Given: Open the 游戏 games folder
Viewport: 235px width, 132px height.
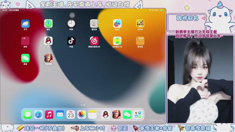Looking at the screenshot, I should tap(25, 41).
